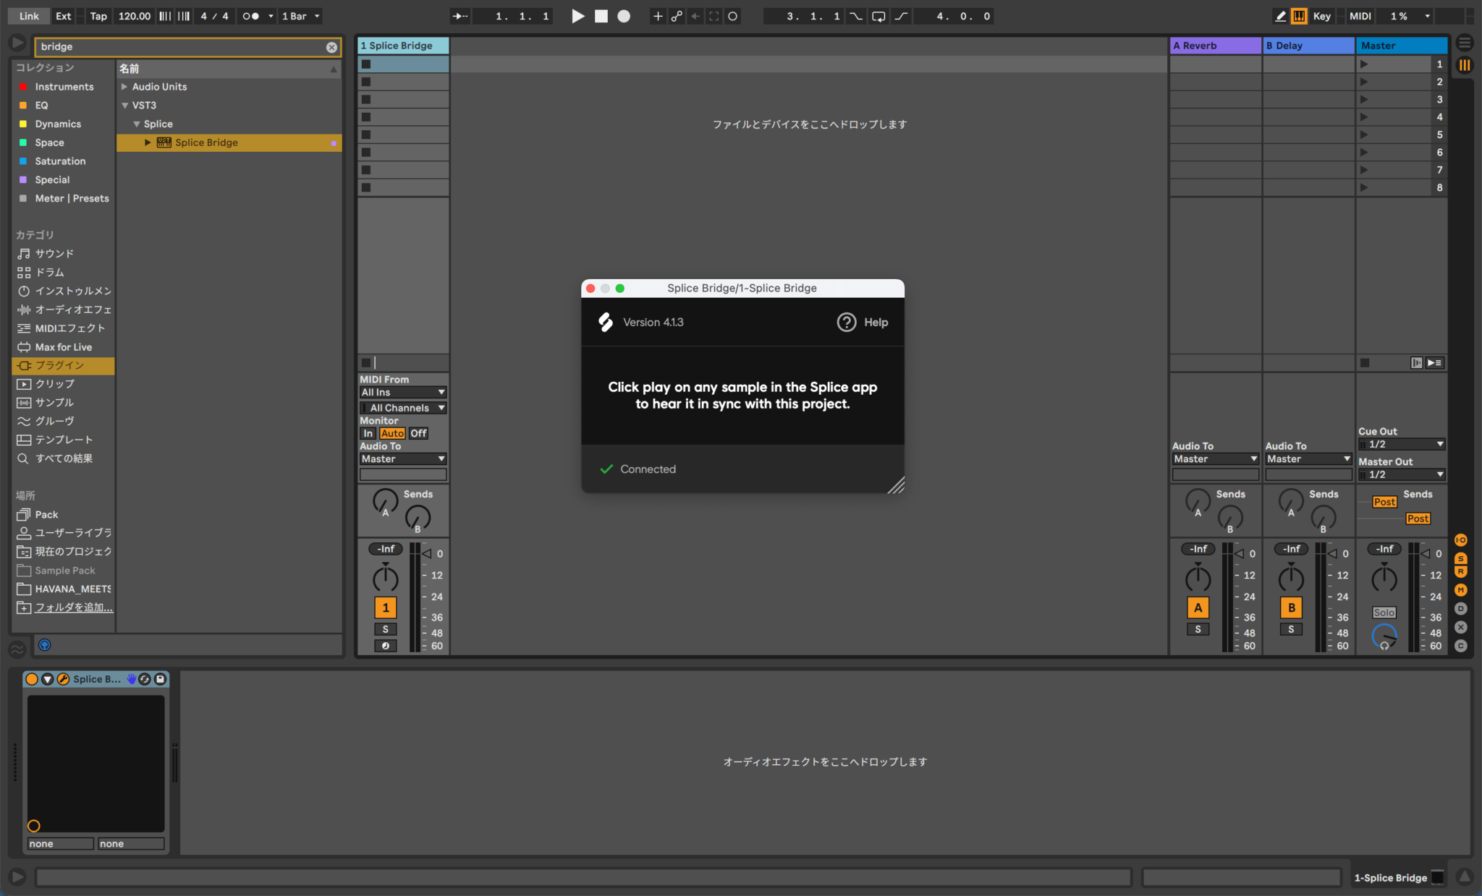
Task: Clear the browser search field
Action: point(331,47)
